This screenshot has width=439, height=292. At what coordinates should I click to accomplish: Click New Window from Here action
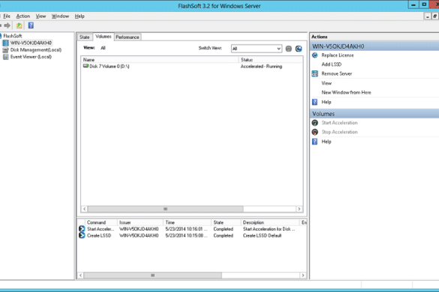pyautogui.click(x=346, y=93)
